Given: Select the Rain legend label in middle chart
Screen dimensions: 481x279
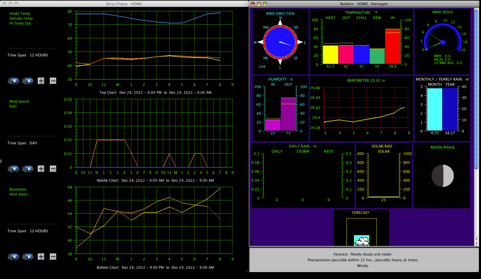Looking at the screenshot, I should tap(13, 106).
